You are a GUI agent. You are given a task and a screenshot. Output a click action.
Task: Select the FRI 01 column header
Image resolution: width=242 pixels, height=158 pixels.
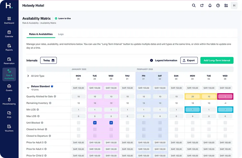(144, 77)
